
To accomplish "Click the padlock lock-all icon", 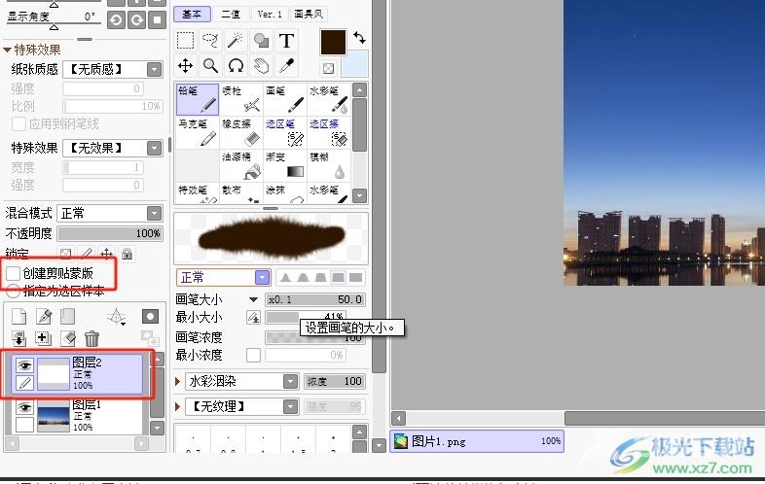I will point(127,254).
